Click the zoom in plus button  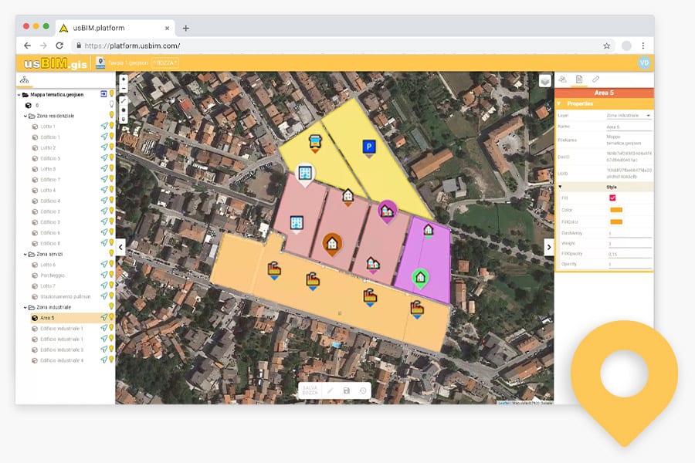click(124, 79)
